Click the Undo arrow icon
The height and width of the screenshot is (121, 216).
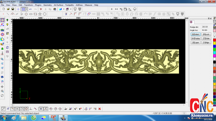30,9
